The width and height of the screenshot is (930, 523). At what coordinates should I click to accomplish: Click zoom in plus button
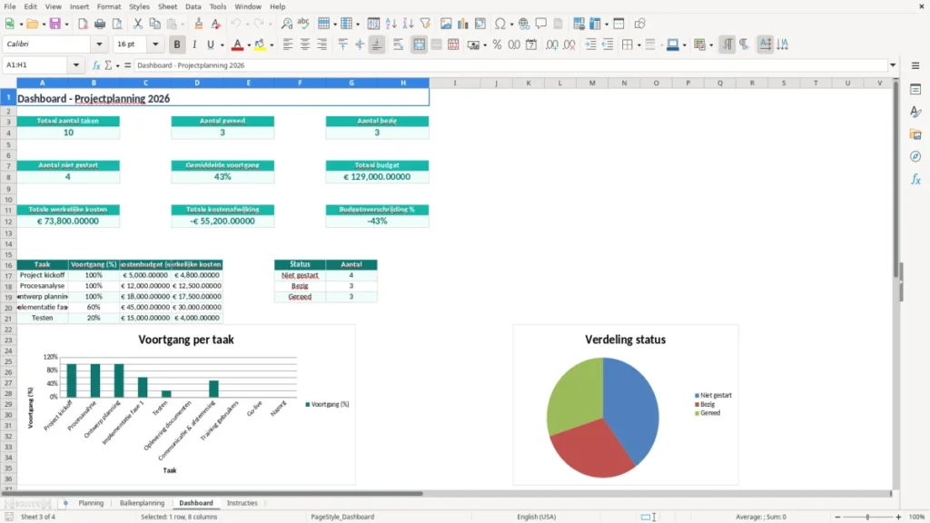pyautogui.click(x=898, y=517)
